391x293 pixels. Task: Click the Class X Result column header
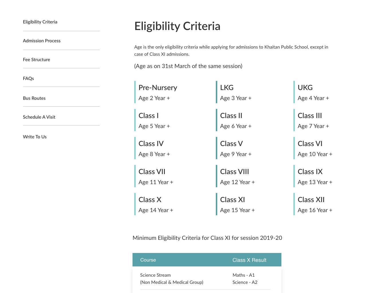click(x=249, y=260)
